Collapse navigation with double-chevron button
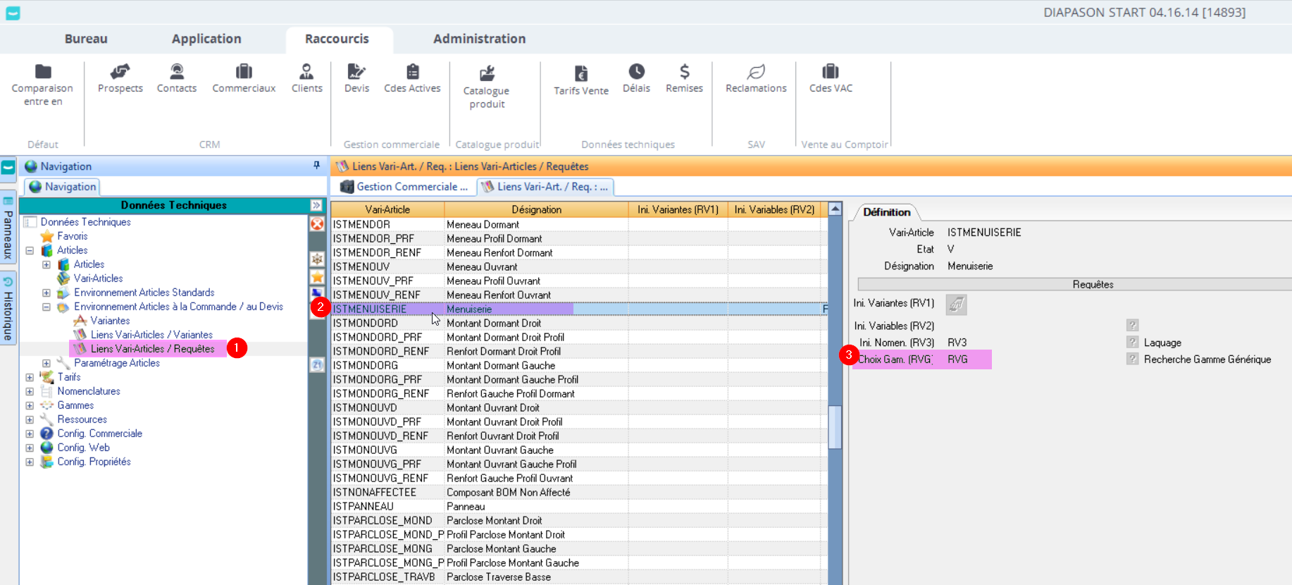Viewport: 1292px width, 585px height. pyautogui.click(x=316, y=205)
